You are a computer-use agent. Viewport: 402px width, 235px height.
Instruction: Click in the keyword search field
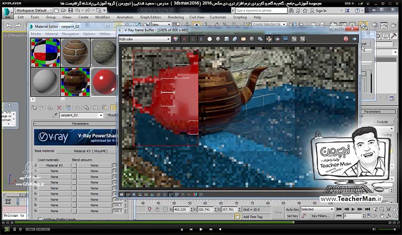point(261,11)
